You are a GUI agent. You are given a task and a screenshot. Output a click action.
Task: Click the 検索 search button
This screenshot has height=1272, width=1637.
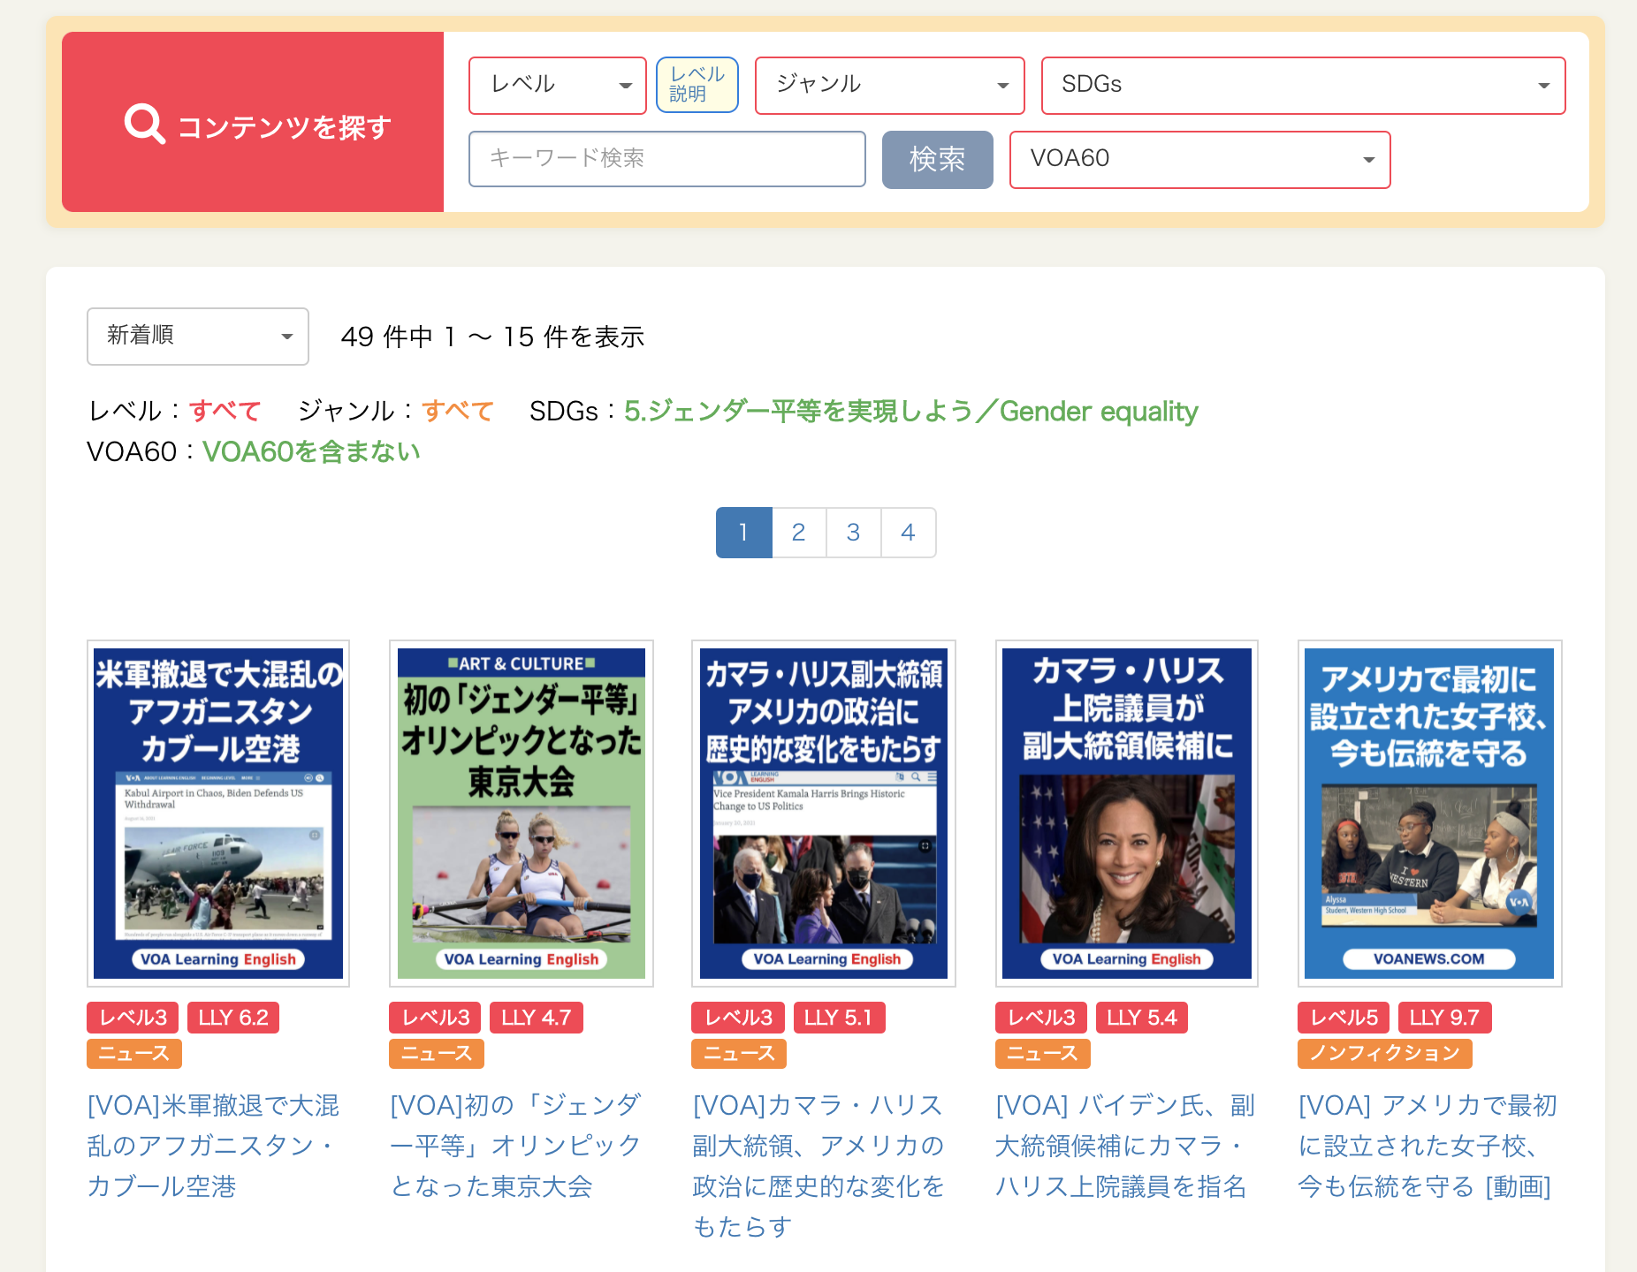(x=938, y=159)
